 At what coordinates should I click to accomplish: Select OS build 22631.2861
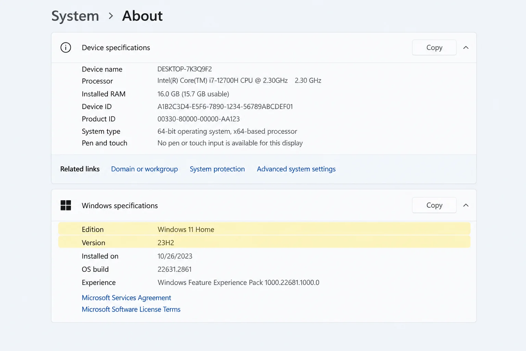click(174, 269)
